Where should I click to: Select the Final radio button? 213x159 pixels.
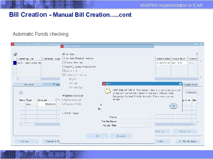tap(70, 83)
